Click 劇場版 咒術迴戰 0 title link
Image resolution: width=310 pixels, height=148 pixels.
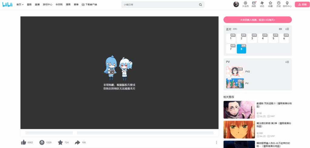(x=274, y=105)
